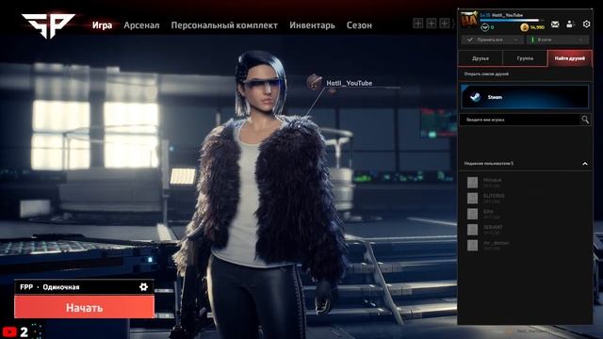Open the Сезон tab
Image resolution: width=603 pixels, height=339 pixels.
coord(359,25)
